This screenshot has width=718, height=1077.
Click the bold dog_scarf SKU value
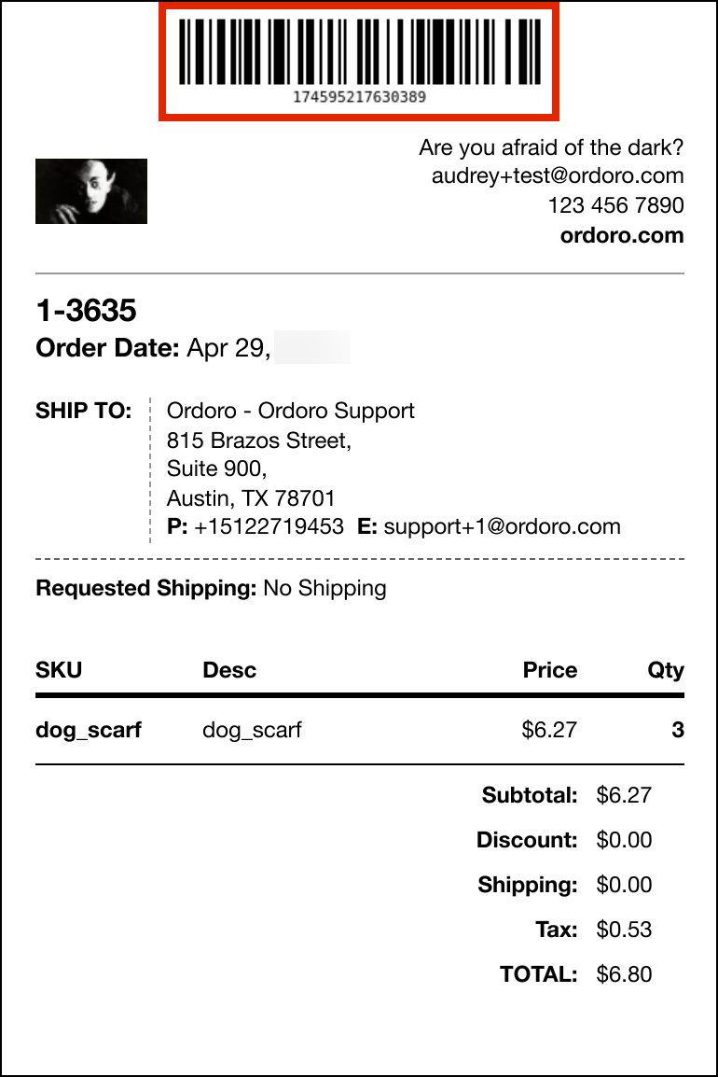(x=89, y=730)
